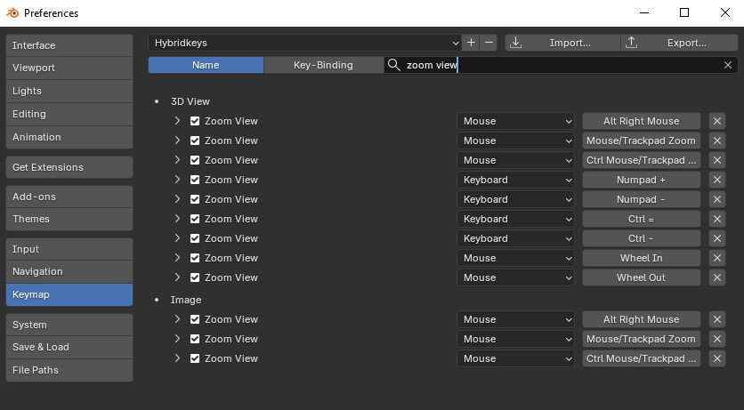Switch to the Editing preferences section
The width and height of the screenshot is (744, 410).
tap(69, 114)
